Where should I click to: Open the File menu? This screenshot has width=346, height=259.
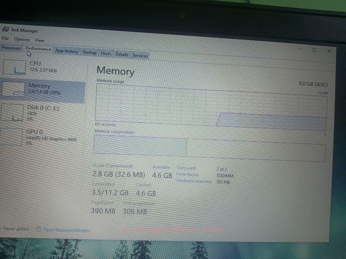(x=5, y=38)
